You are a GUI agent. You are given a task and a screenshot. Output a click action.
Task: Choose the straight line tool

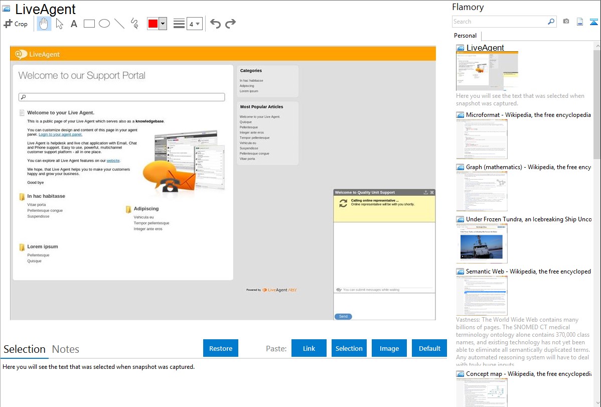[x=119, y=24]
